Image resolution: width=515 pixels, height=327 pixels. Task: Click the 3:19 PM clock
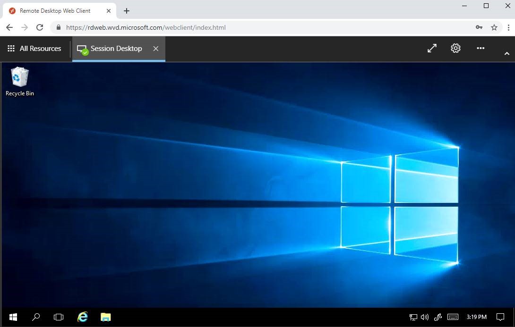pyautogui.click(x=477, y=317)
